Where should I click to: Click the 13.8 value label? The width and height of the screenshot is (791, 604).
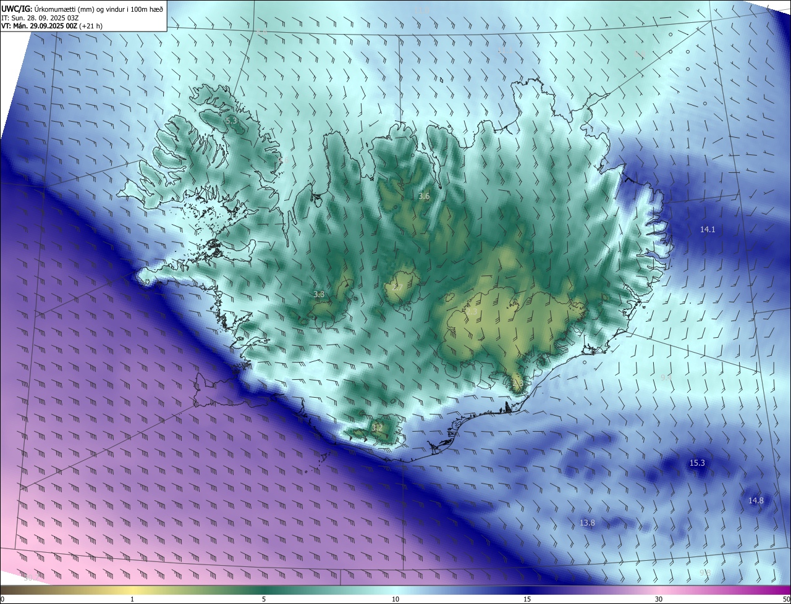click(587, 522)
